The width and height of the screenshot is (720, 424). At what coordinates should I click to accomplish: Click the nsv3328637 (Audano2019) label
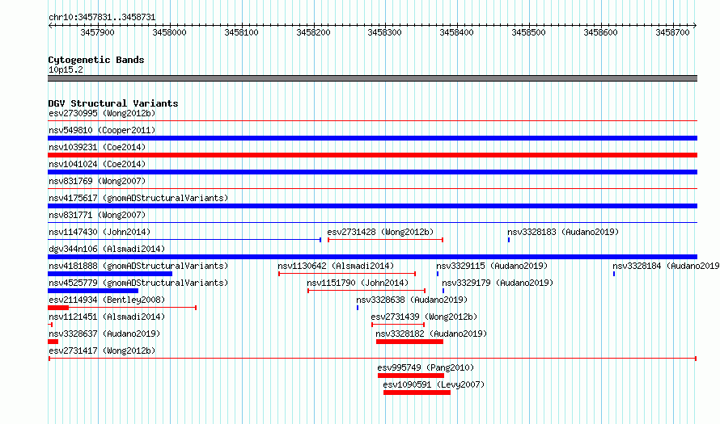tap(104, 334)
